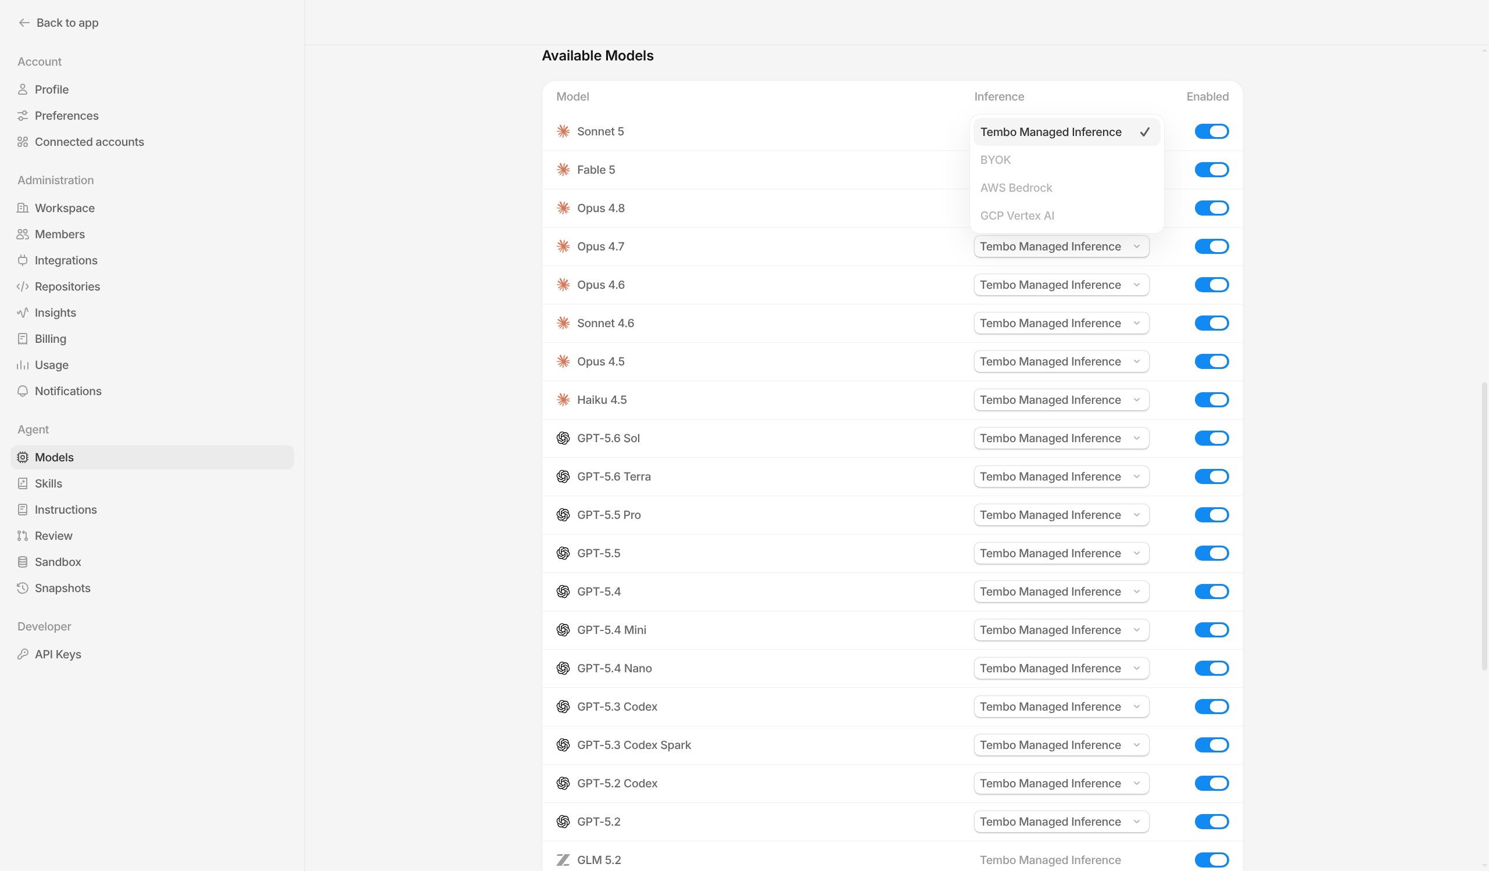Click the Inference column header
1489x871 pixels.
click(x=998, y=96)
